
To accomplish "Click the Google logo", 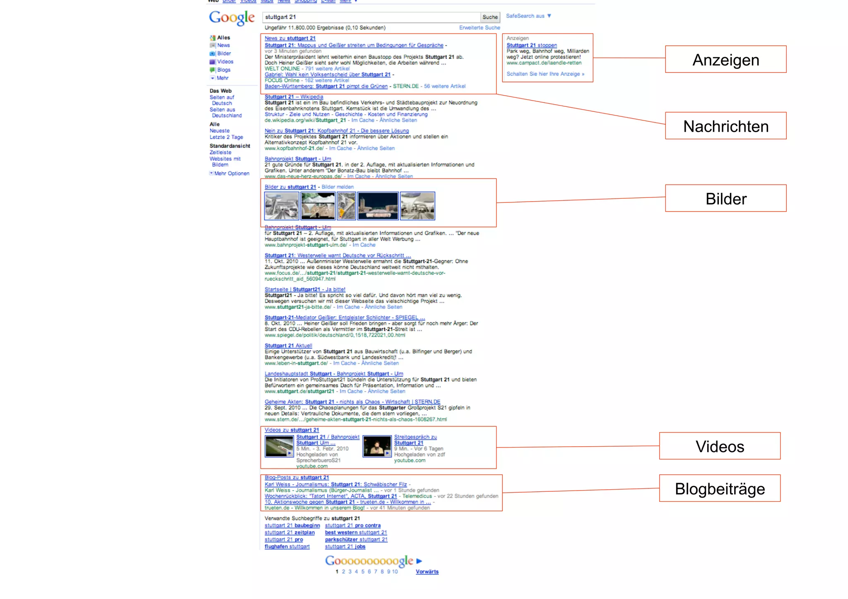I will point(232,18).
